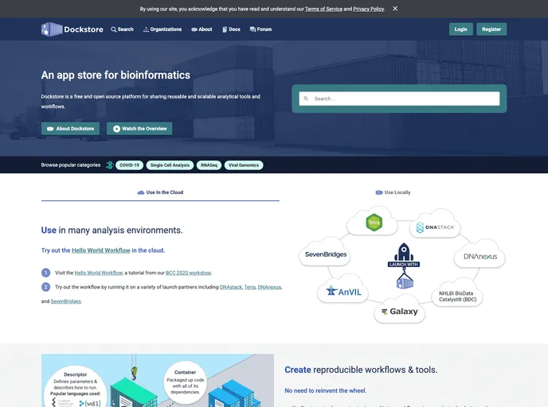
Task: Click the SevenBridges cloud logo
Action: tap(325, 254)
